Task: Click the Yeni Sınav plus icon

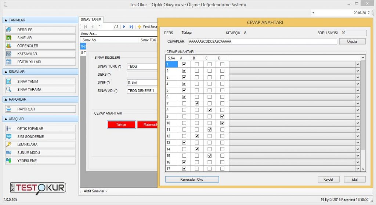Action: (x=139, y=27)
